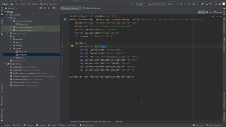This screenshot has width=226, height=127.
Task: Collapse the java folder node
Action: (x=8, y=18)
